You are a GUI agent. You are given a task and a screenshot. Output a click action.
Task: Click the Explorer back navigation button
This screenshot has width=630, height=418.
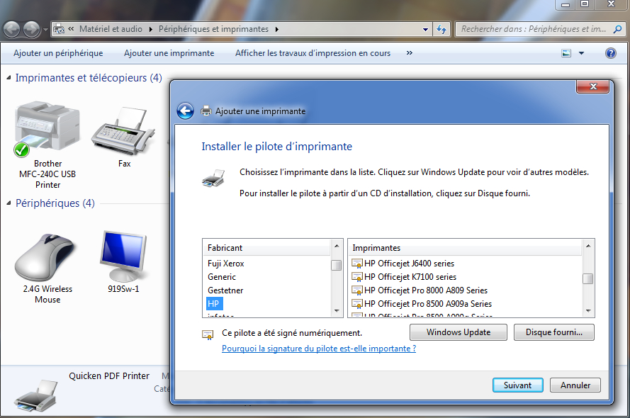pyautogui.click(x=11, y=29)
